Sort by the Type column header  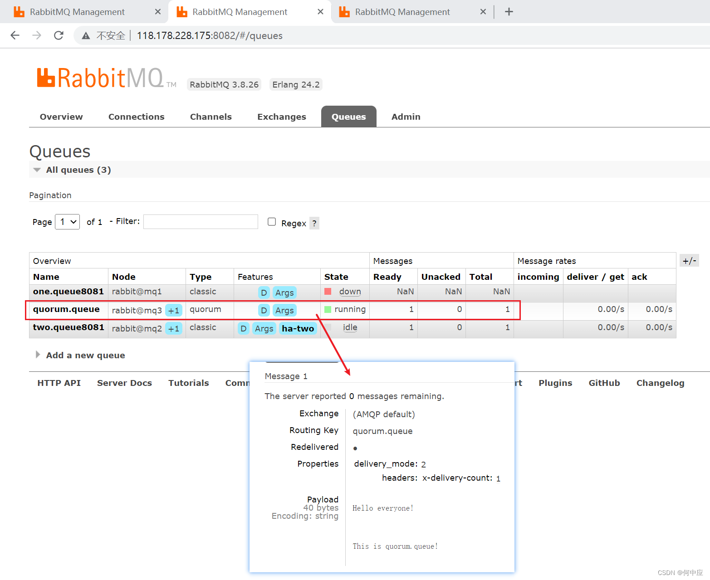coord(201,277)
